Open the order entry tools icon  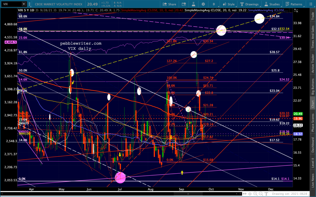(184, 4)
